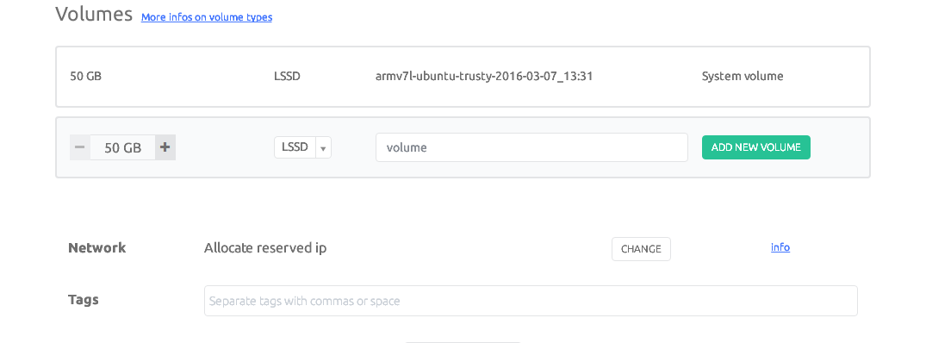The height and width of the screenshot is (343, 926).
Task: Click the 50 GB size value between steppers
Action: coord(123,147)
